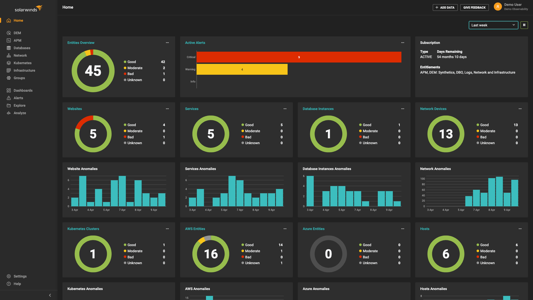Open the Alerts triangle icon
Screen dimensions: 533x300
9,98
